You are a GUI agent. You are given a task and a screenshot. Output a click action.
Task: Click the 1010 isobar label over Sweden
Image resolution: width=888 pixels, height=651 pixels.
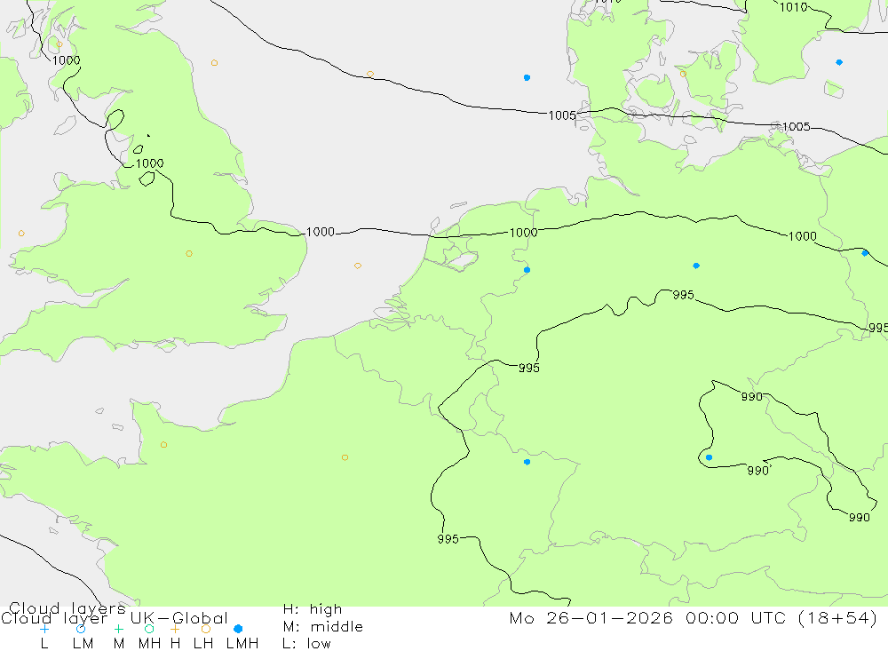[793, 7]
